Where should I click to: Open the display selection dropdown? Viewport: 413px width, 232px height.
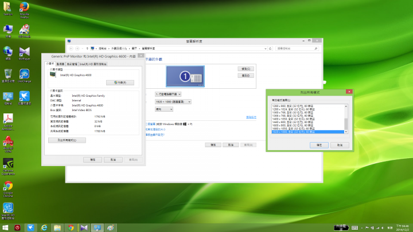[x=167, y=94]
